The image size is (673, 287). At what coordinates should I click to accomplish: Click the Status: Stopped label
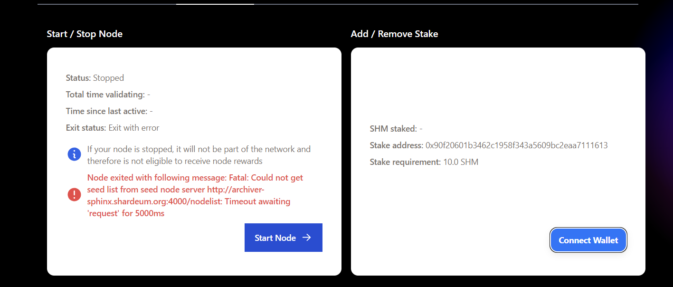(x=95, y=77)
